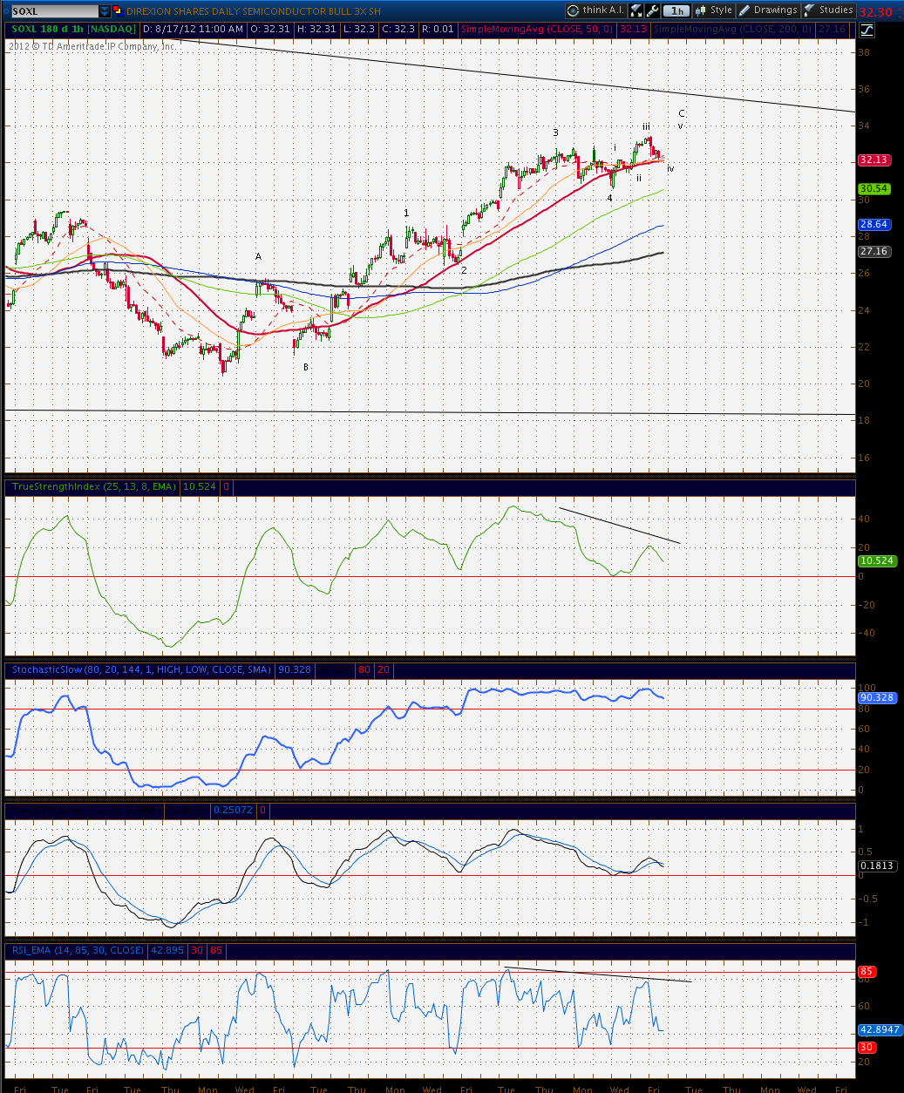Click the 10.524 value in TSI header
Viewport: 904px width, 1093px height.
tap(200, 486)
